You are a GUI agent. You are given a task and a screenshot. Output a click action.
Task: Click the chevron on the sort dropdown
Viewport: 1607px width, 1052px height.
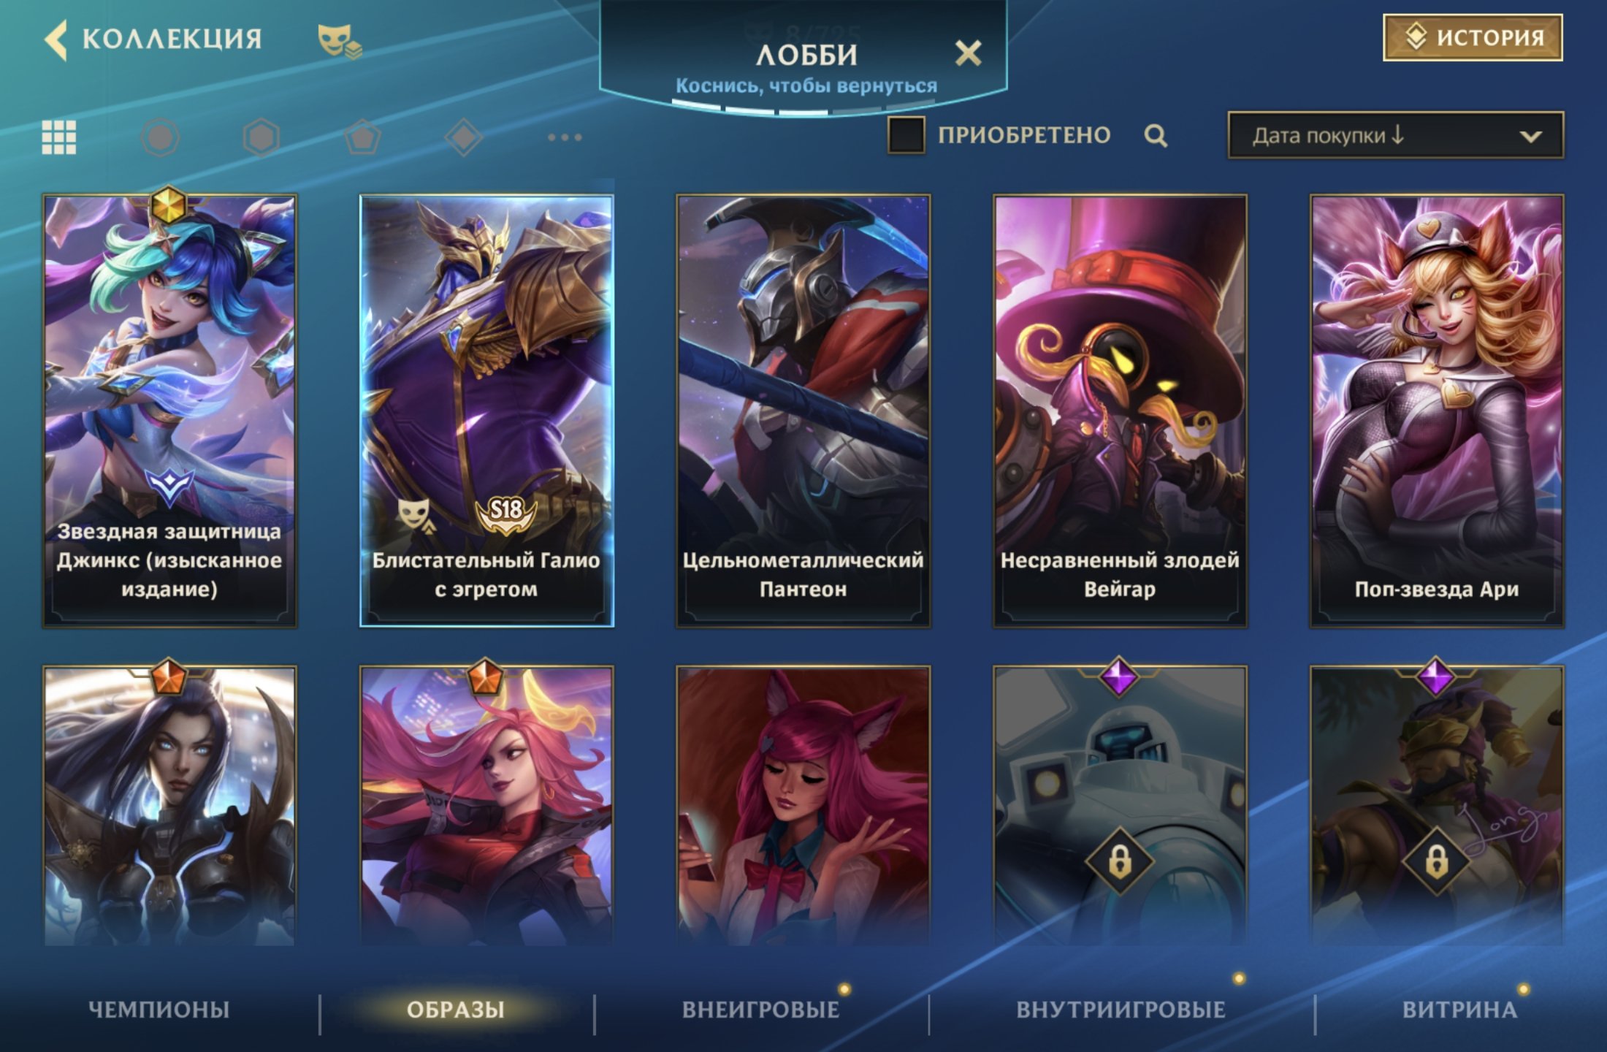click(1530, 137)
